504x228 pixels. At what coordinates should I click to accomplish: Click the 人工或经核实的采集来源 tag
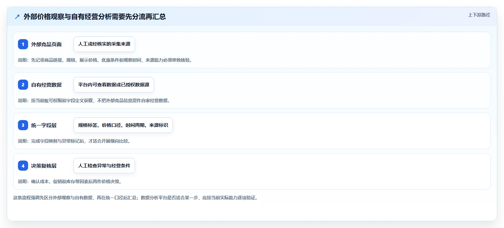(104, 44)
